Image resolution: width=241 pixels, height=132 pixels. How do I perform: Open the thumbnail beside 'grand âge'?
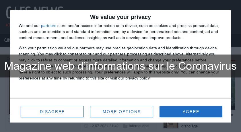click(x=170, y=125)
